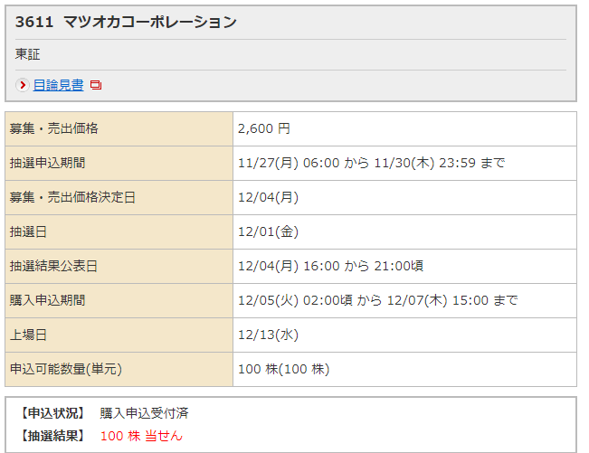Screen dimensions: 589x453
Task: Click the 募集・売出価格 row label
Action: point(53,129)
